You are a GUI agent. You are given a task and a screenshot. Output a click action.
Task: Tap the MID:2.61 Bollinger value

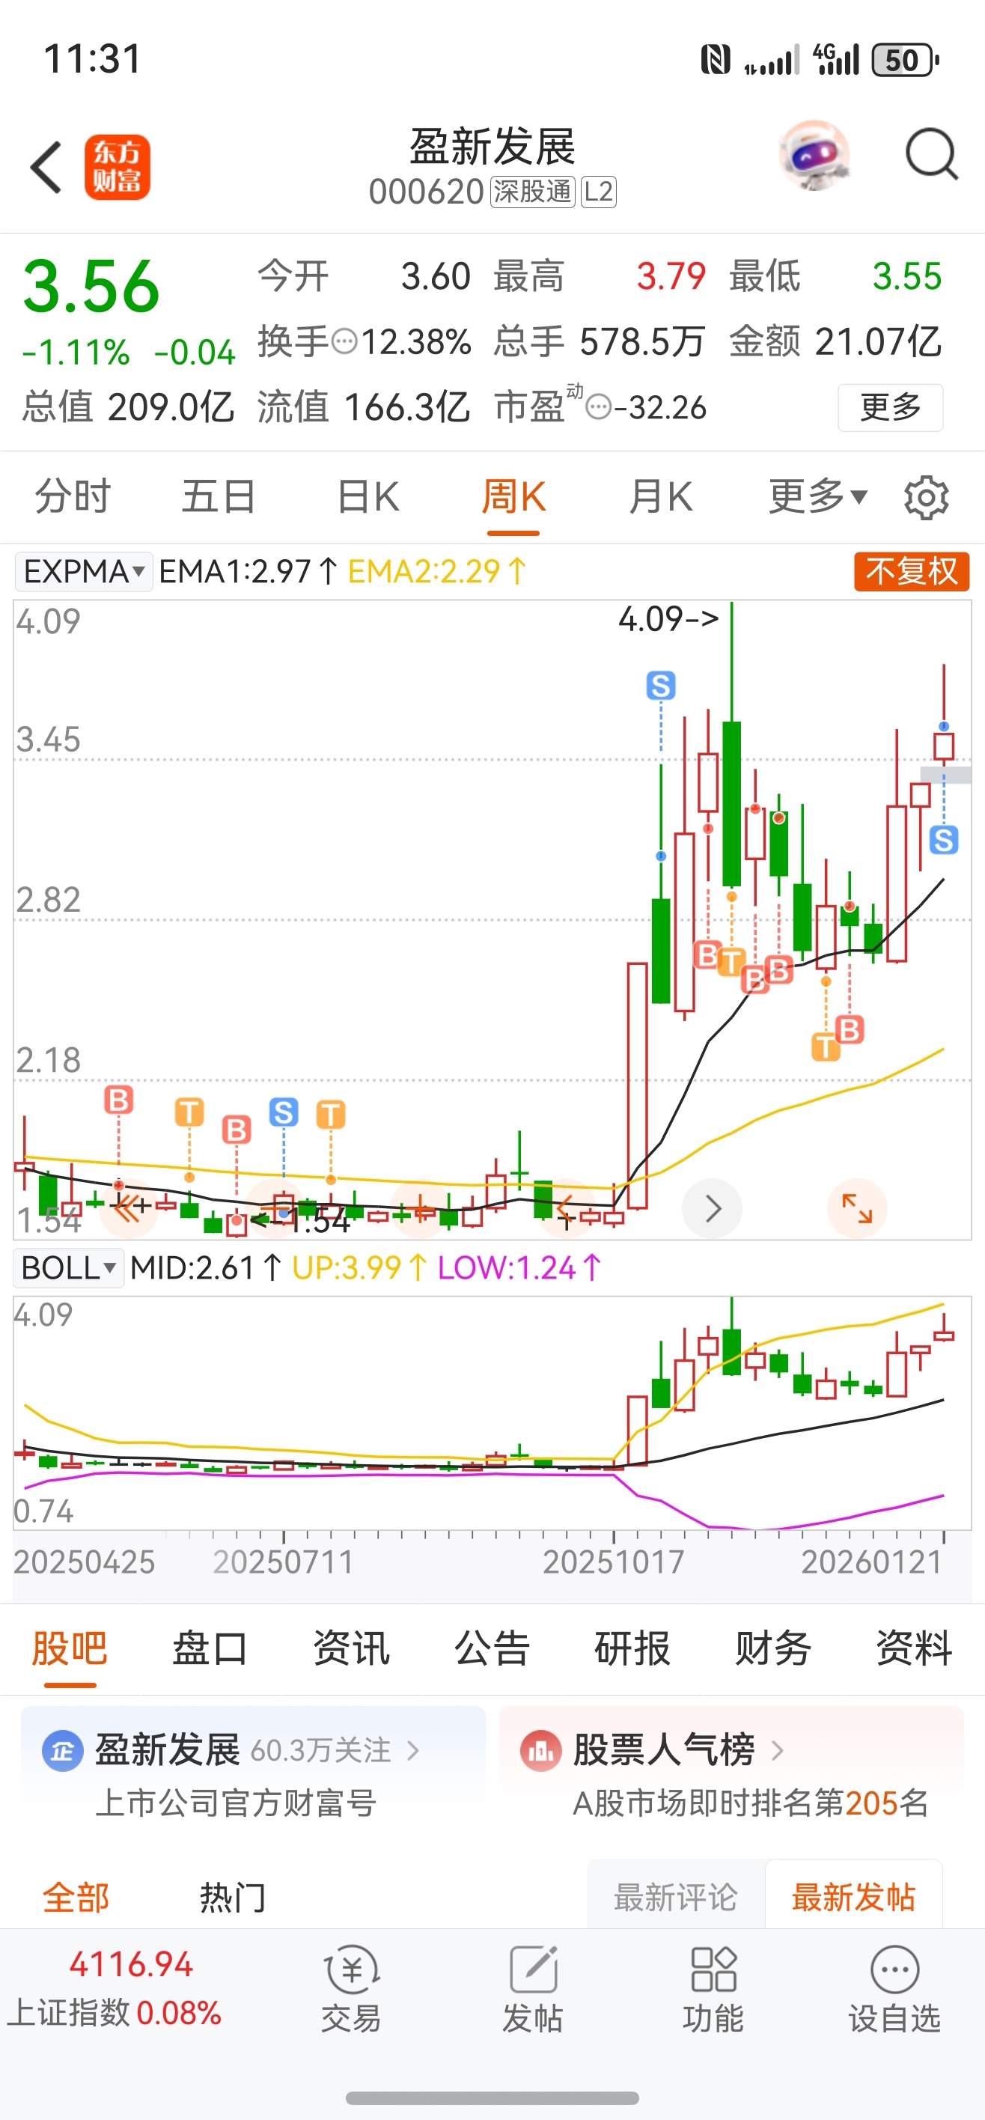coord(207,1268)
